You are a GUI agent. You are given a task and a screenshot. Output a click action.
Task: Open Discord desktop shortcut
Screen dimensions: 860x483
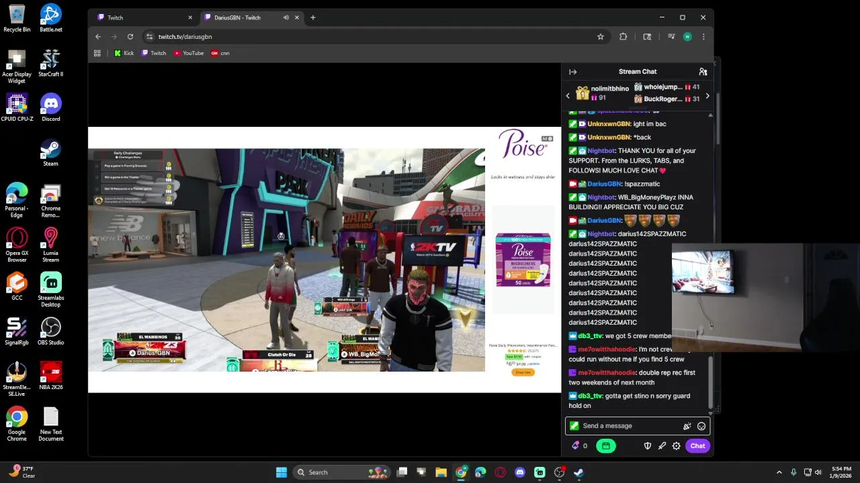click(50, 107)
